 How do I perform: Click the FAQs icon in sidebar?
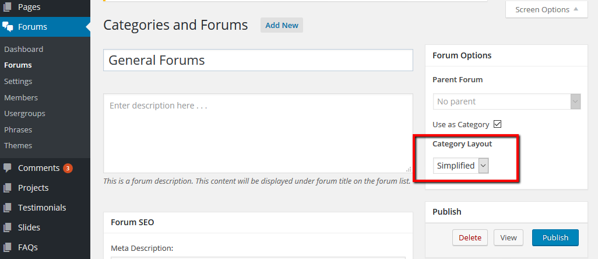point(8,247)
